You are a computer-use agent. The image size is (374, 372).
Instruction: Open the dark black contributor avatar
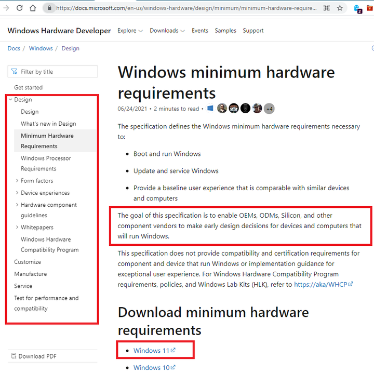[x=245, y=109]
